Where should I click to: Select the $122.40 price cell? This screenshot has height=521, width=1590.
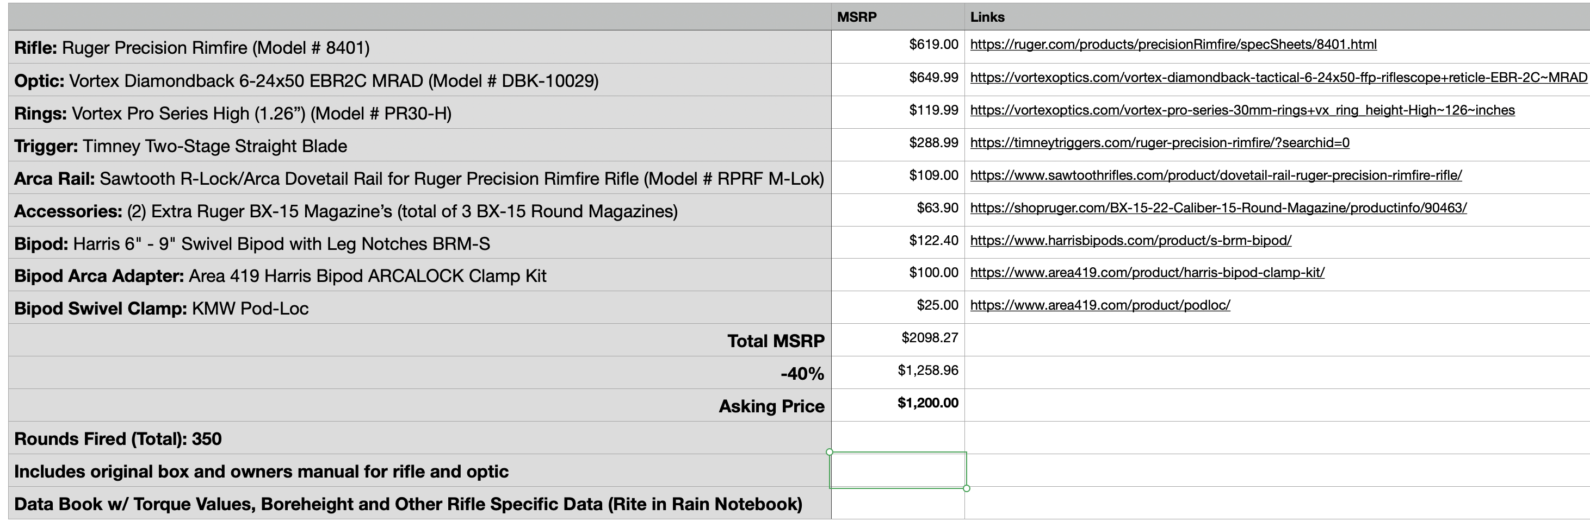[x=898, y=242]
